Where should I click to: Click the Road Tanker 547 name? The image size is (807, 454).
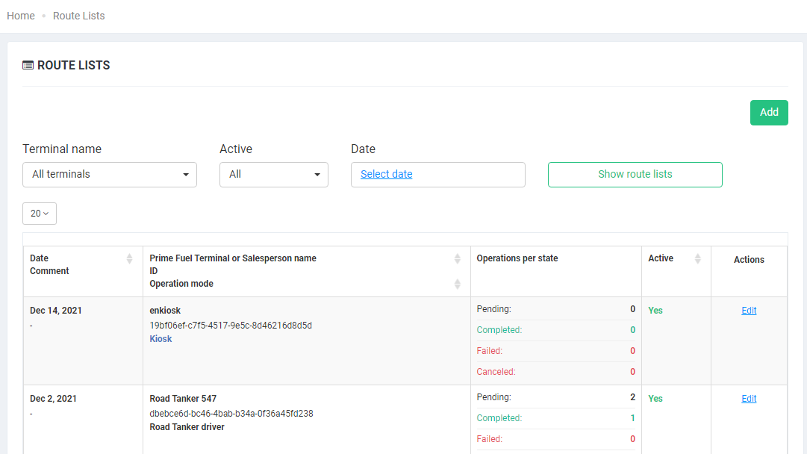(183, 399)
